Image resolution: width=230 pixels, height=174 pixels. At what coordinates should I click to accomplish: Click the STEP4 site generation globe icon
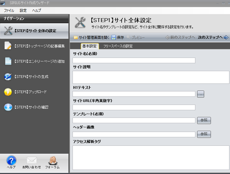click(8, 76)
